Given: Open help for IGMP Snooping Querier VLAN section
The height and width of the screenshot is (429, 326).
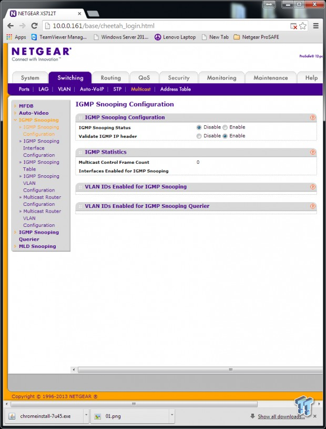Looking at the screenshot, I should [x=313, y=206].
